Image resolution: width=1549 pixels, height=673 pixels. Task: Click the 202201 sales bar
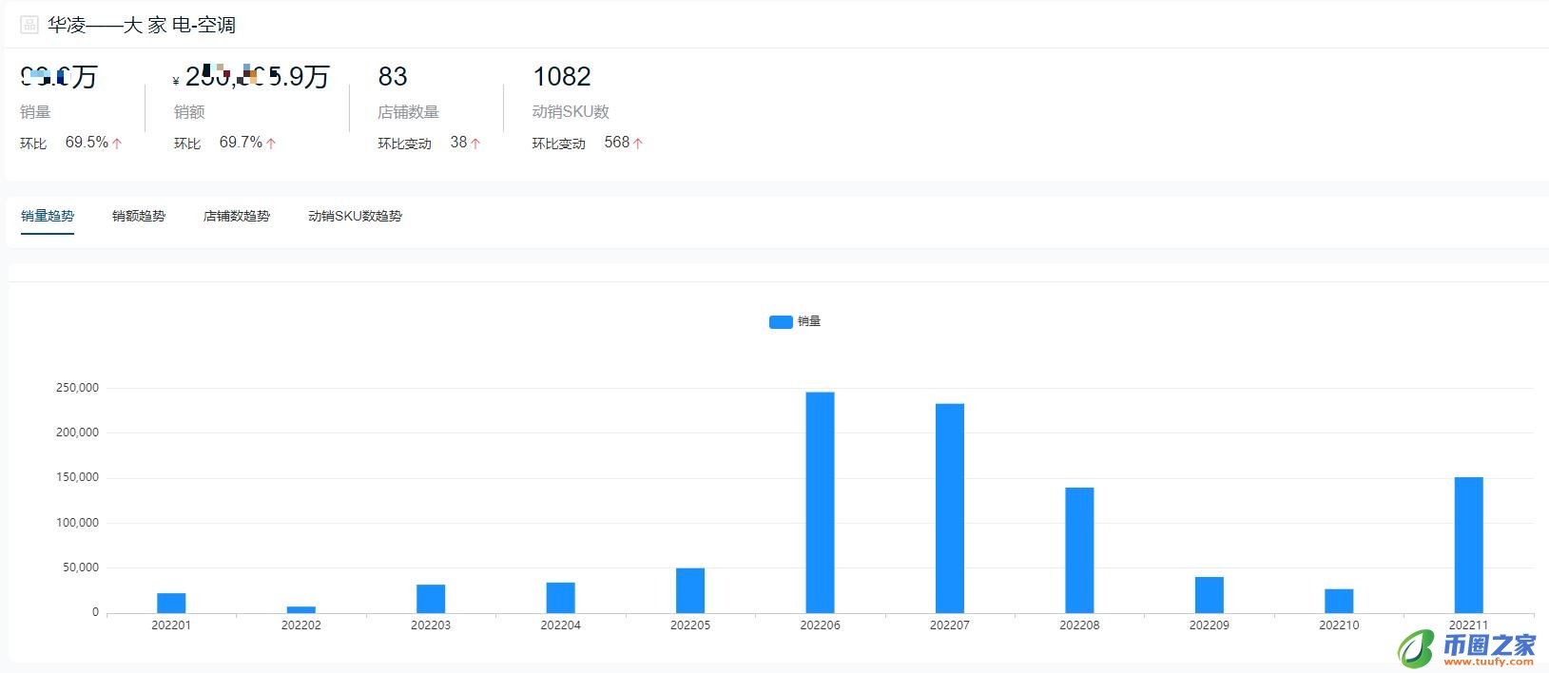171,603
